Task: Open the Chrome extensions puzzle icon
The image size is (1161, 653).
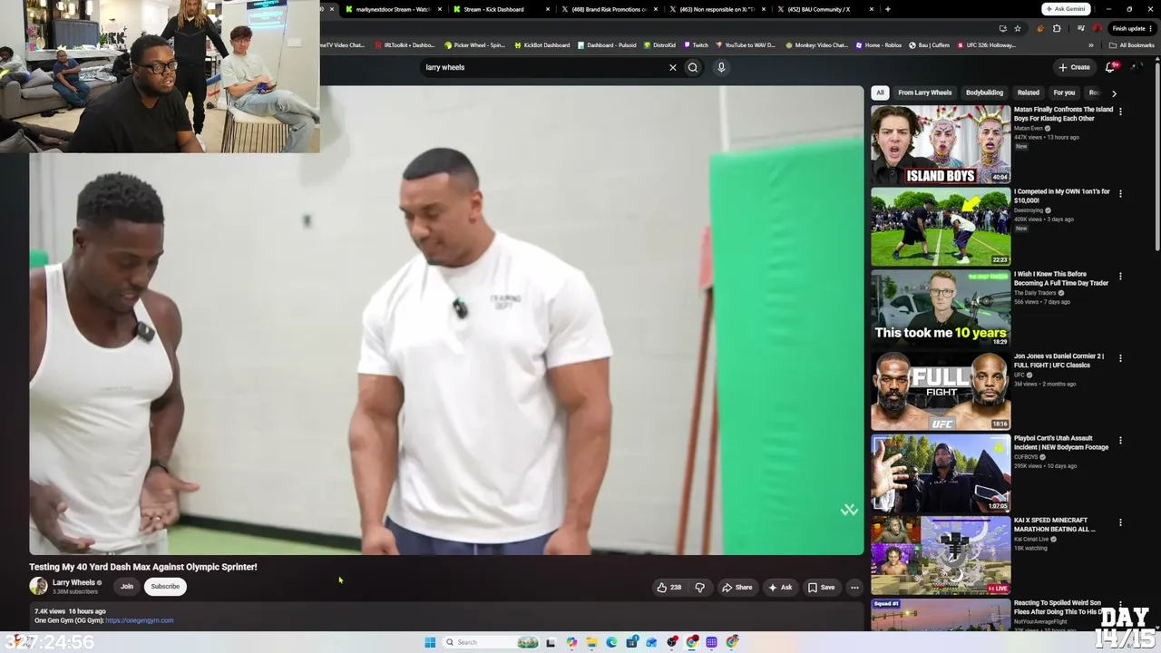Action: (x=1056, y=28)
